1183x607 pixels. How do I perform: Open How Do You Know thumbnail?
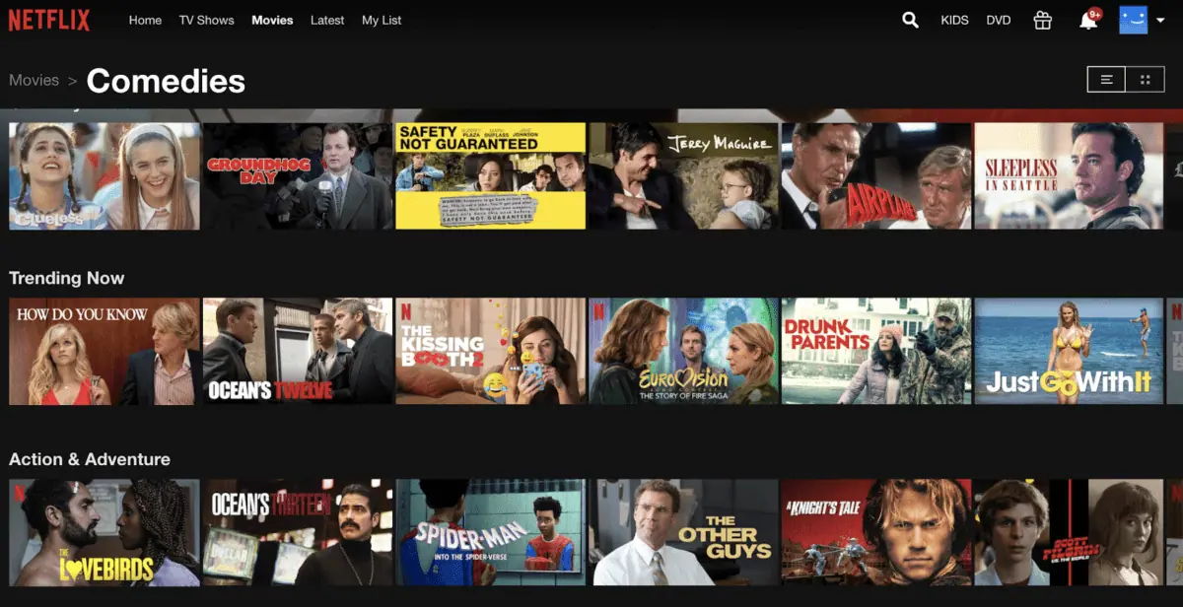point(104,352)
